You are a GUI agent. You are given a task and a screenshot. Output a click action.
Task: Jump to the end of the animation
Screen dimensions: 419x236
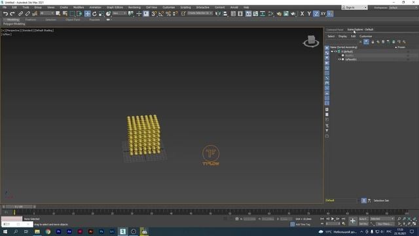[343, 219]
